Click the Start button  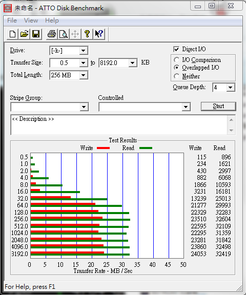[218, 107]
